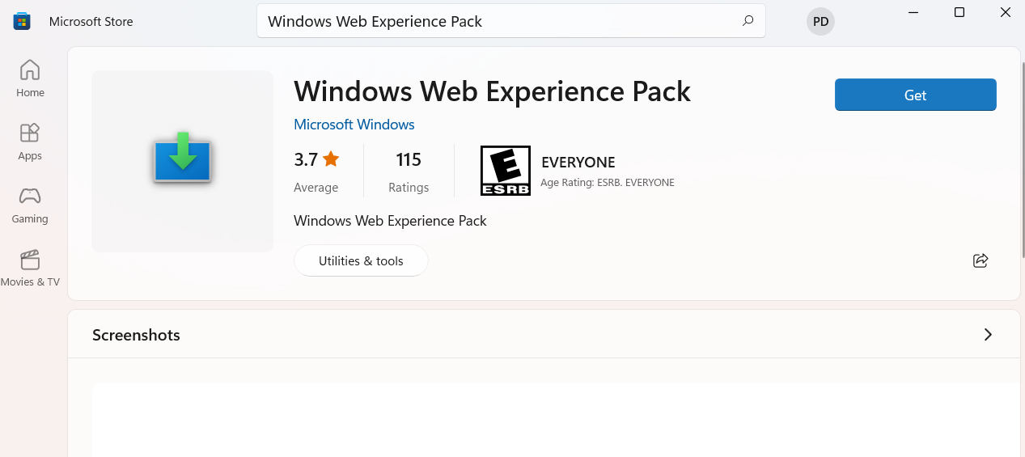Click the search magnifier icon
1025x457 pixels.
pos(748,21)
